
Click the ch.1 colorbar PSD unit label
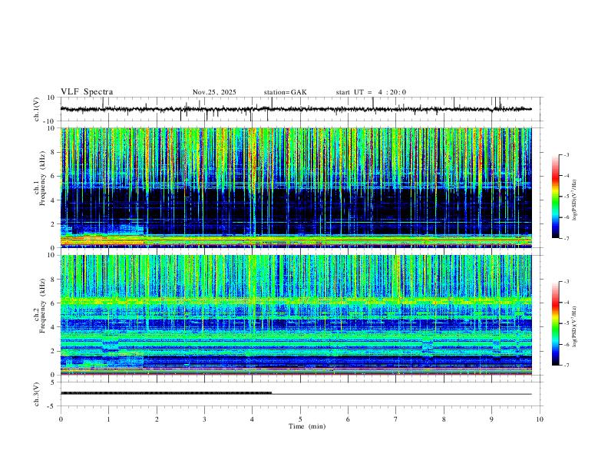575,200
